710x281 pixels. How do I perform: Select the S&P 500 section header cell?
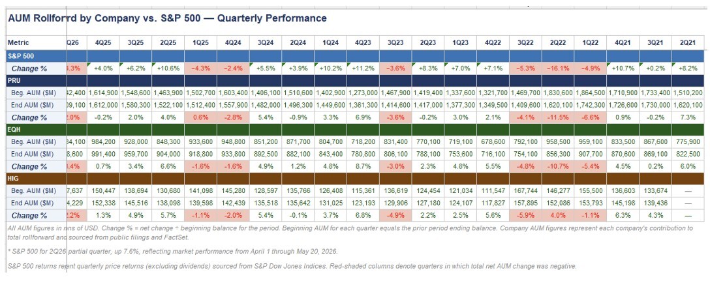pyautogui.click(x=37, y=55)
